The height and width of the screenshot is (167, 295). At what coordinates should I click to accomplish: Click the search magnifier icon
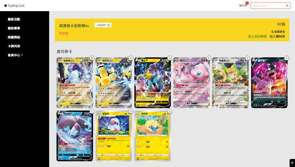click(287, 6)
